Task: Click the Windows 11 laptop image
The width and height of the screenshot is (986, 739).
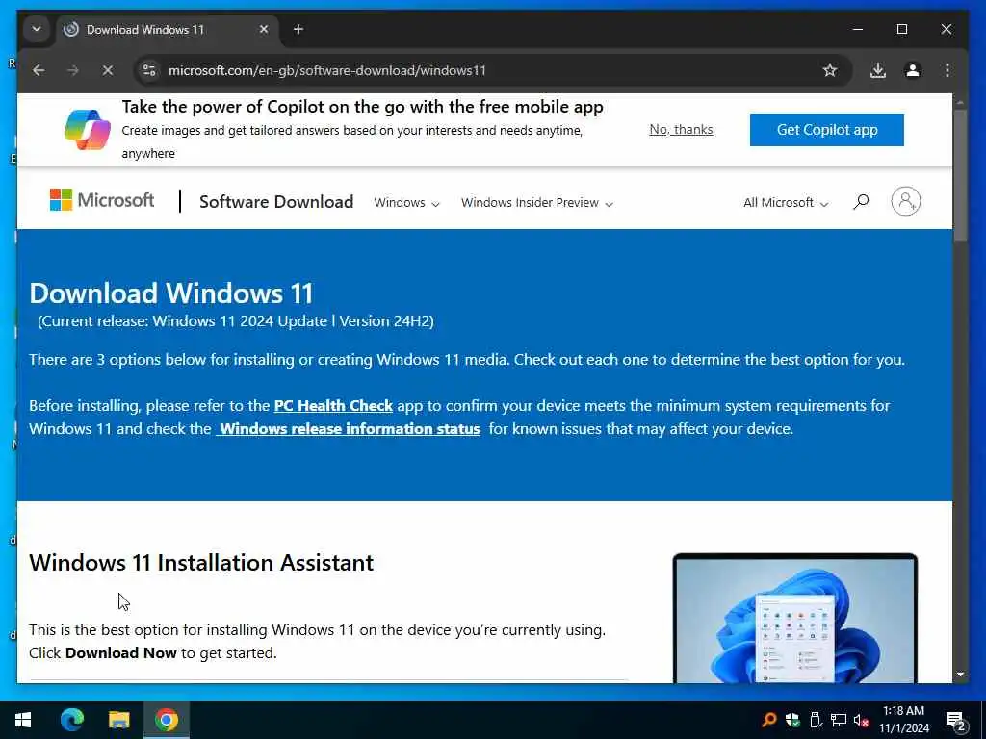Action: click(794, 619)
